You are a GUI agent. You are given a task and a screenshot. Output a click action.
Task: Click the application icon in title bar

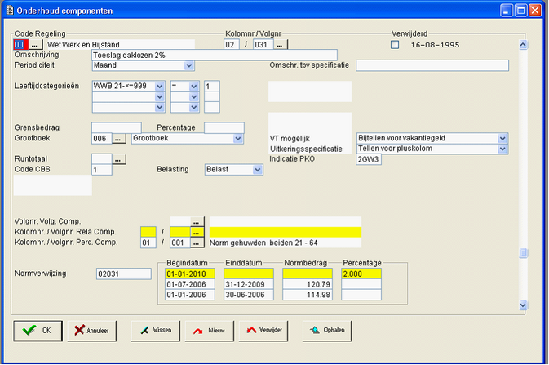tap(10, 10)
